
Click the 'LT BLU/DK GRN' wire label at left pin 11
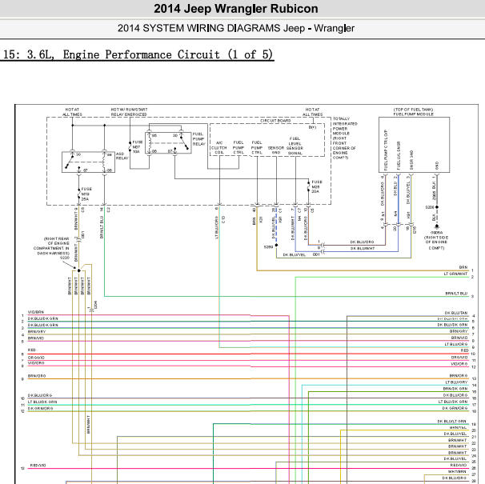coord(42,402)
